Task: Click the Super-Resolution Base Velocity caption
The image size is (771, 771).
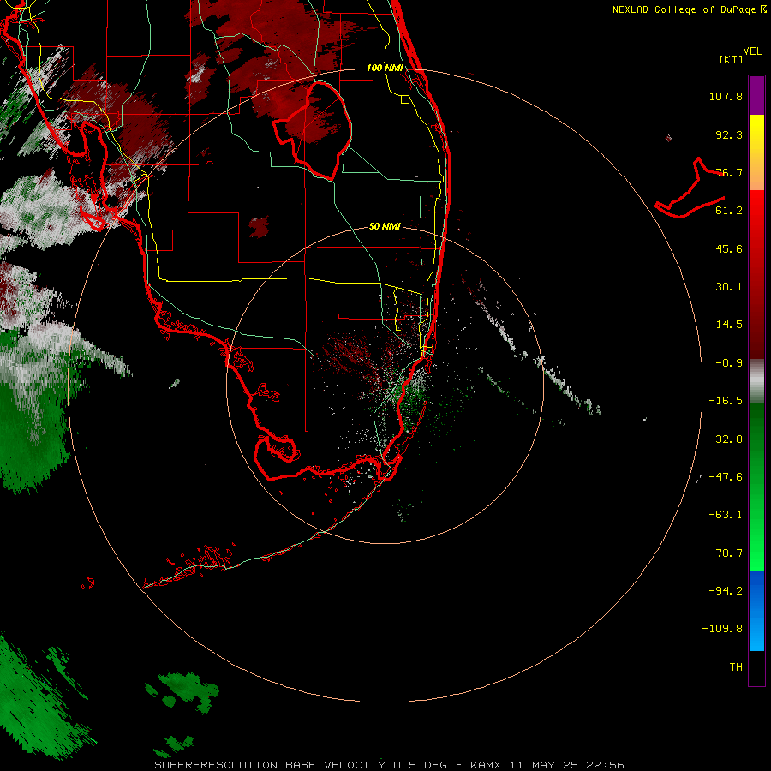Action: (x=389, y=765)
